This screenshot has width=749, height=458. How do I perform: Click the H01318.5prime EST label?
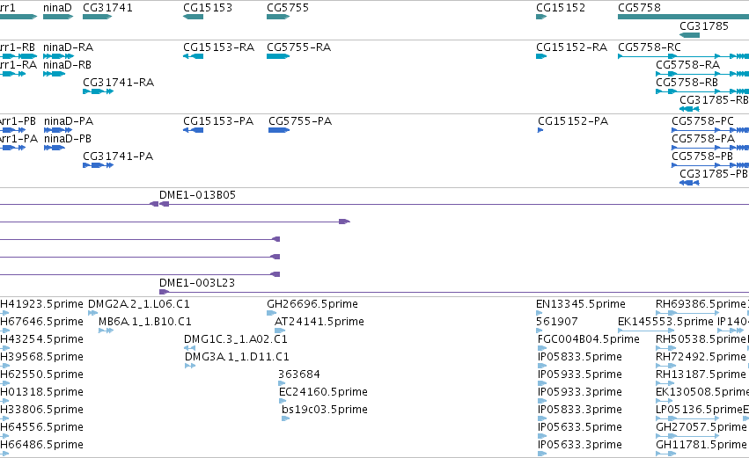[42, 392]
